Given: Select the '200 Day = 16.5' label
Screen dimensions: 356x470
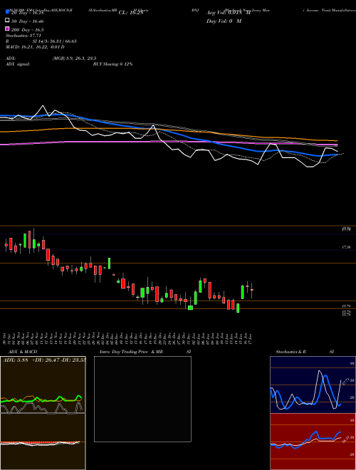Looking at the screenshot, I should coord(27,30).
